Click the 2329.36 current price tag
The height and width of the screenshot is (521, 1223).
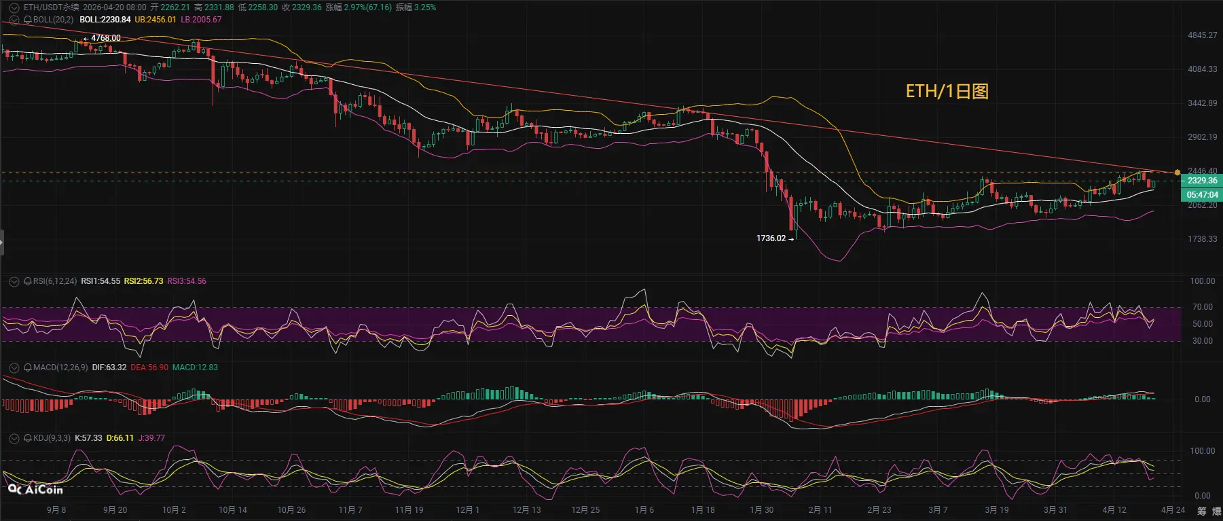[1202, 181]
